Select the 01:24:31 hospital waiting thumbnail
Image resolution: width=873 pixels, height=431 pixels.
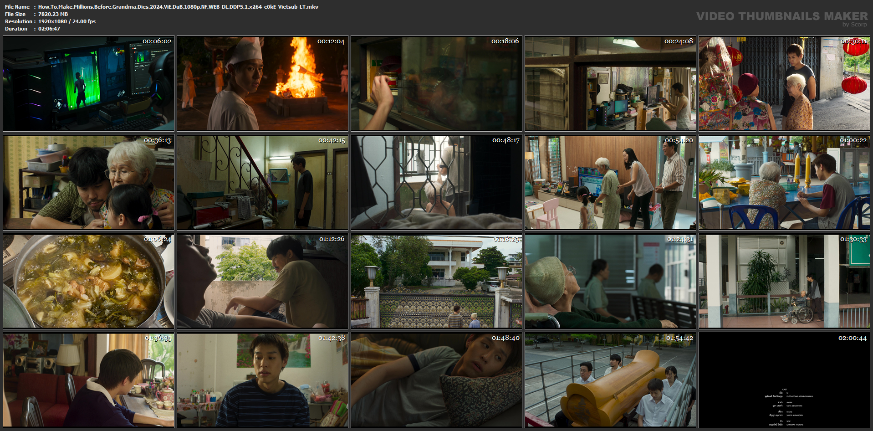(x=611, y=281)
